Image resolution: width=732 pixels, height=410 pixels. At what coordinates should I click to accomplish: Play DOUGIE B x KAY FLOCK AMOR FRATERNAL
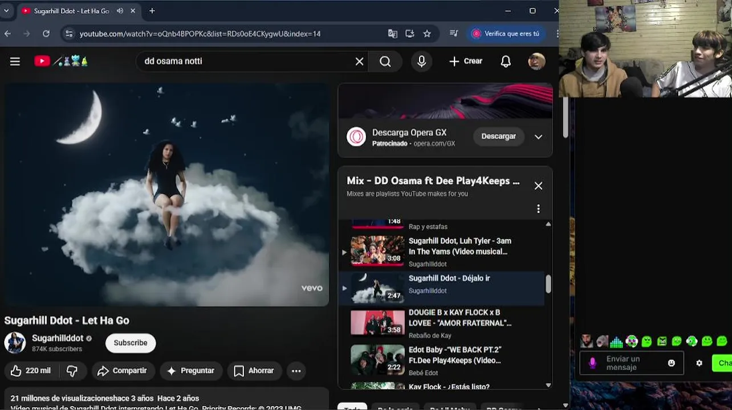442,324
